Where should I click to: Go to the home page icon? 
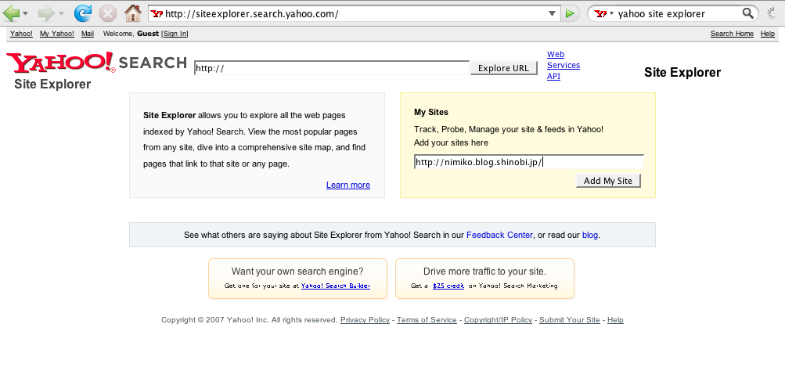pos(133,13)
